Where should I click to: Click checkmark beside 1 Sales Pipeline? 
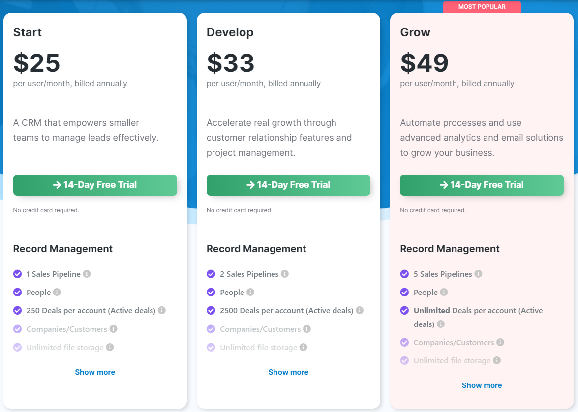point(18,274)
